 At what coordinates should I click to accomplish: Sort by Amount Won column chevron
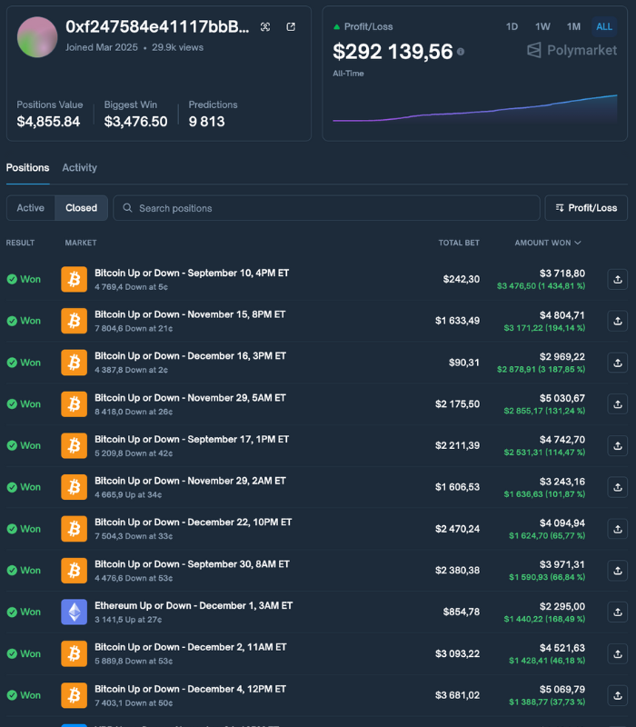click(x=578, y=243)
